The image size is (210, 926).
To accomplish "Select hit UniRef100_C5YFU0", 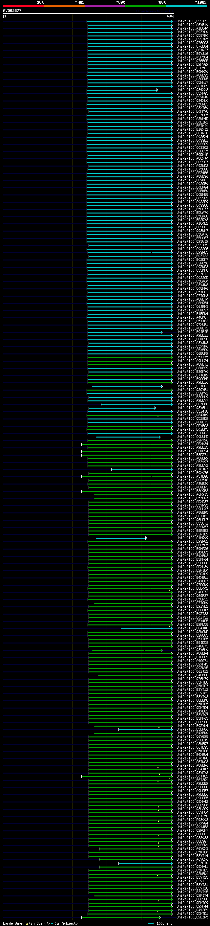I will click(x=192, y=812).
